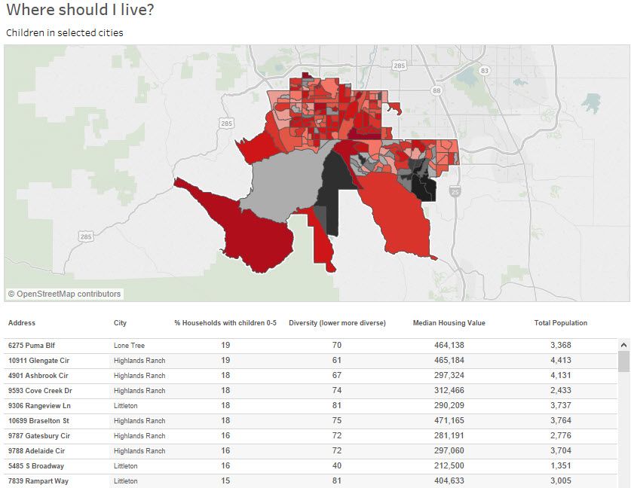Screen dimensions: 631x488
Task: Click the 15 households value for Rampart Way
Action: pyautogui.click(x=225, y=480)
